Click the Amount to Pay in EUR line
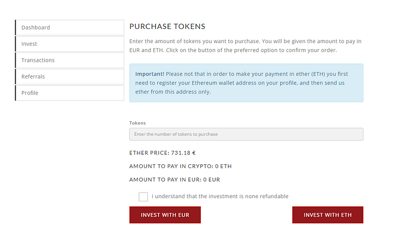The width and height of the screenshot is (394, 232). click(175, 180)
